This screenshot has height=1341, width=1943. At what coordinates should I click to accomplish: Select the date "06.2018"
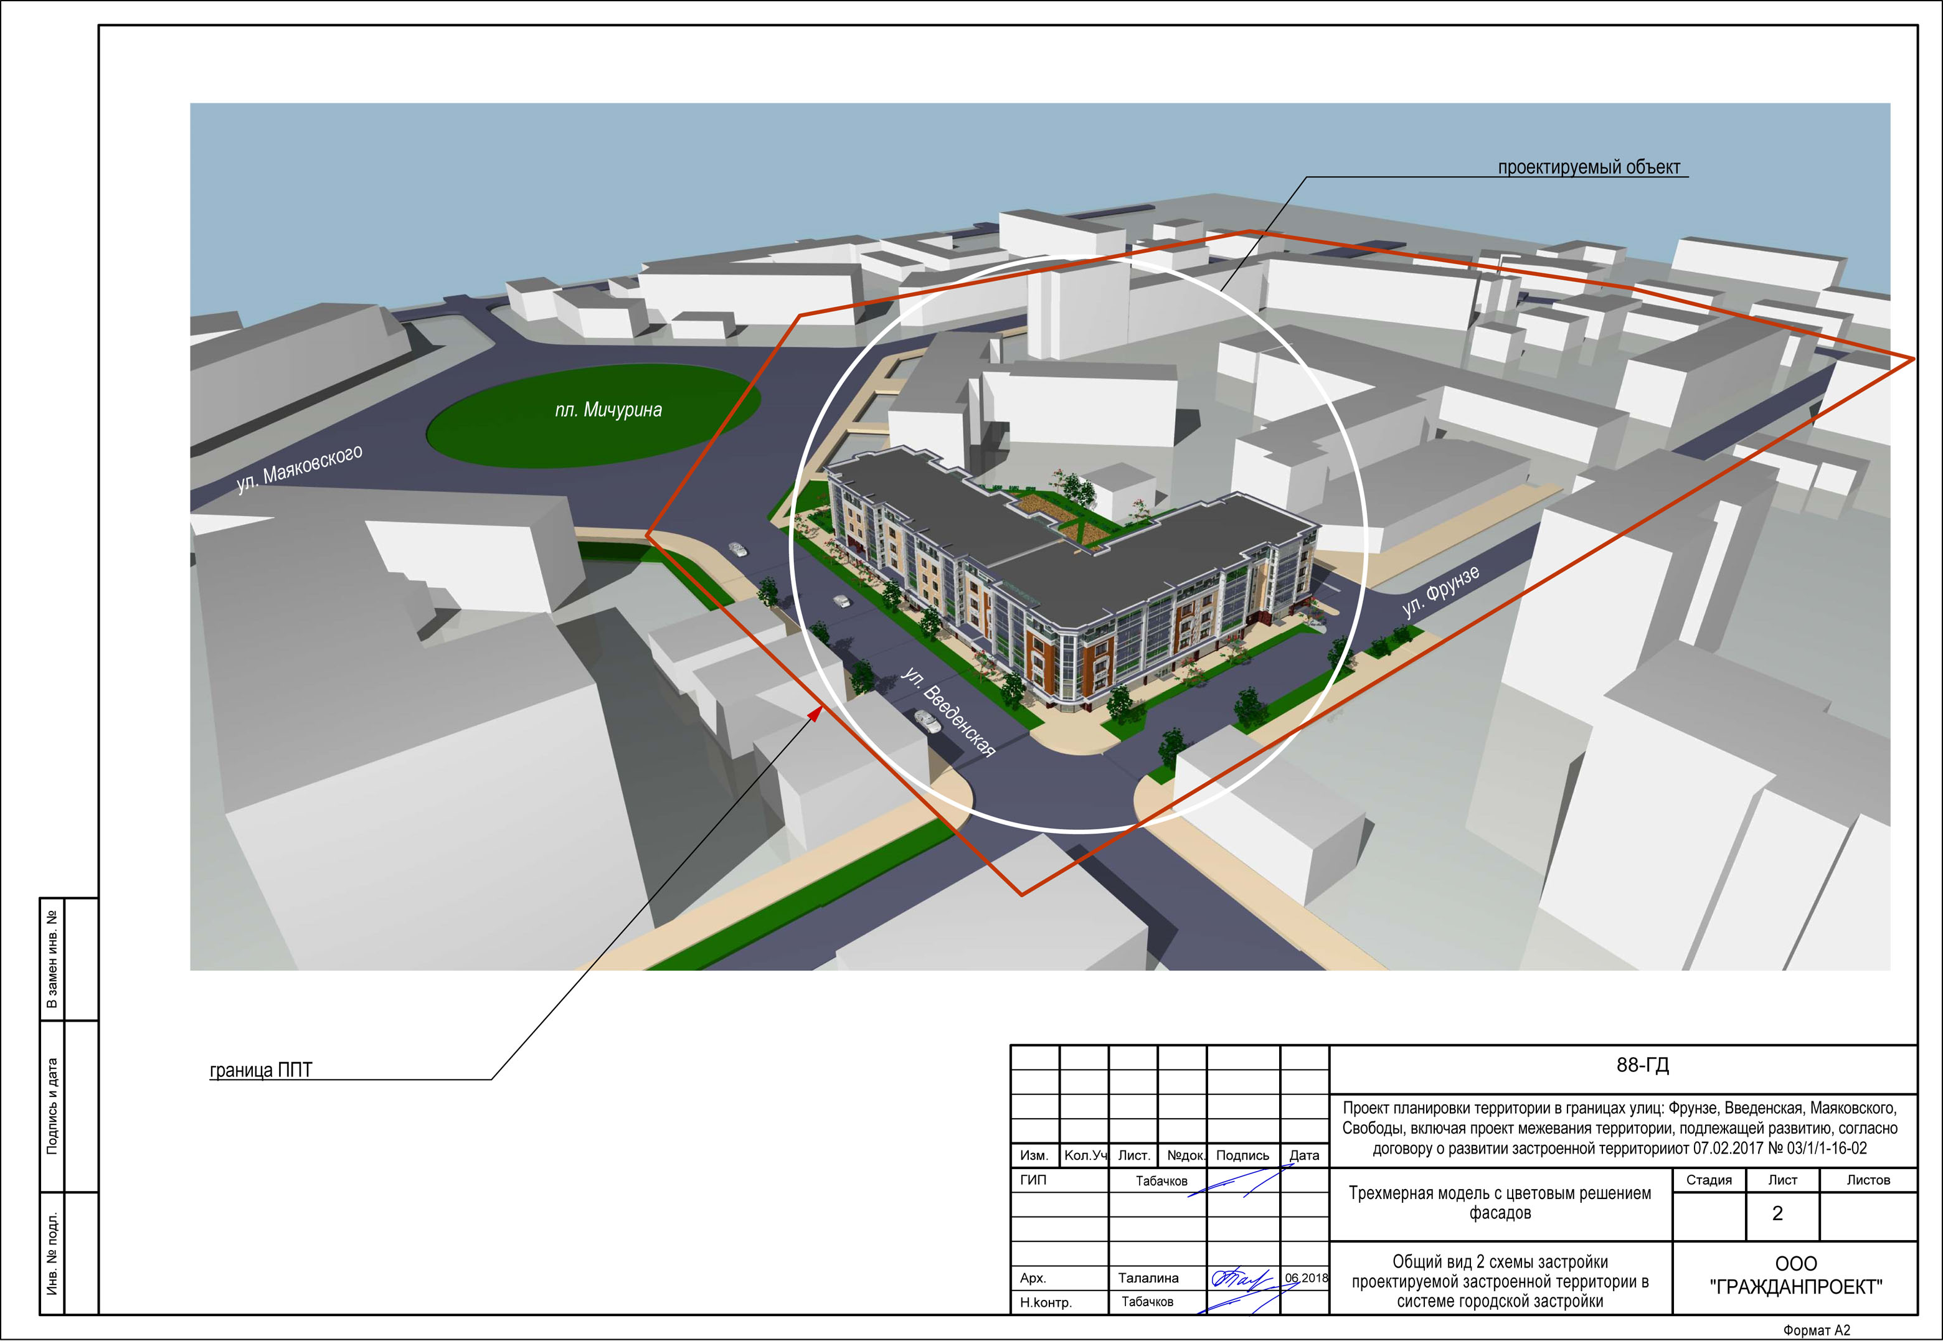1306,1278
